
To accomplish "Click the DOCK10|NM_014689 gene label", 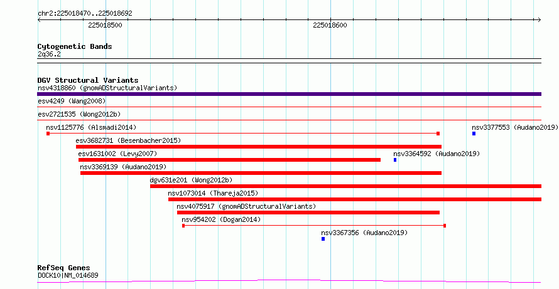I will click(68, 275).
